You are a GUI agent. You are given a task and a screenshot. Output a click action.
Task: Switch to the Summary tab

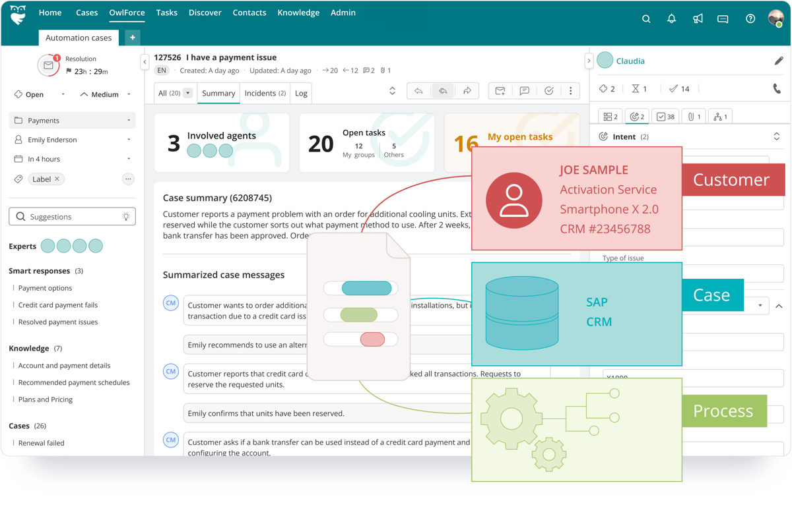point(218,93)
